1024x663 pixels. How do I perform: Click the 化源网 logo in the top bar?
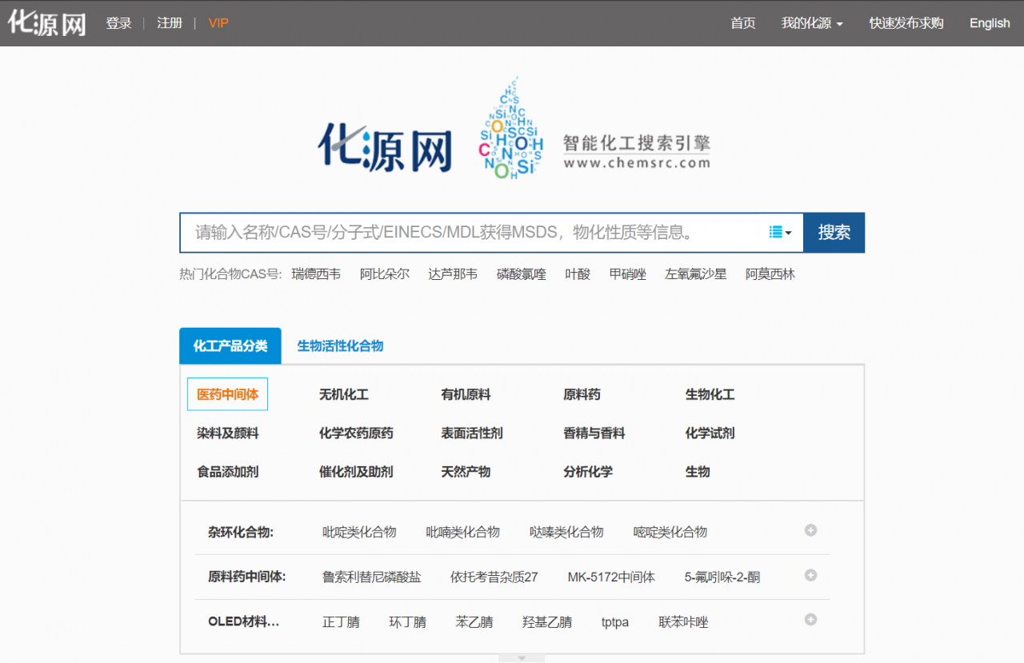[x=47, y=23]
